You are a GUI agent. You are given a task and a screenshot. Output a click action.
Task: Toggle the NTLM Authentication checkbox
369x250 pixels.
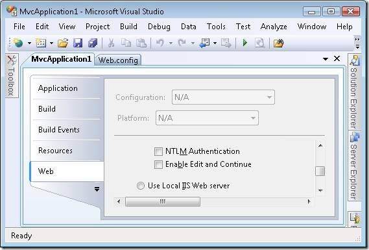click(x=158, y=151)
